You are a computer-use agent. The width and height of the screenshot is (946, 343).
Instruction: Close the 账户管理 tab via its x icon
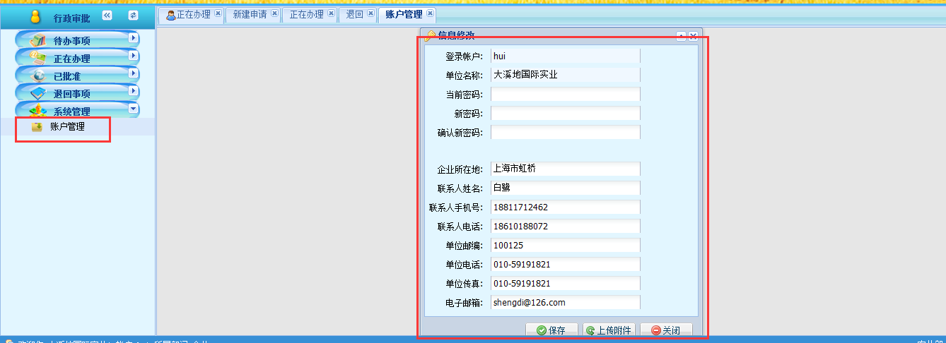click(x=430, y=13)
